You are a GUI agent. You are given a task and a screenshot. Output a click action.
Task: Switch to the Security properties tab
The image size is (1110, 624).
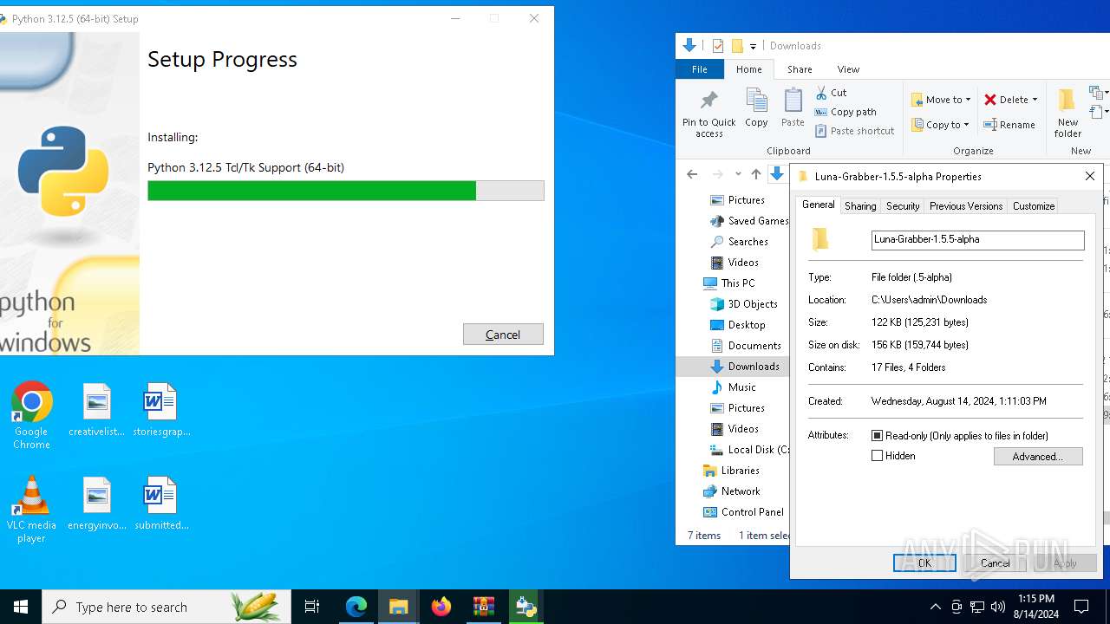903,206
